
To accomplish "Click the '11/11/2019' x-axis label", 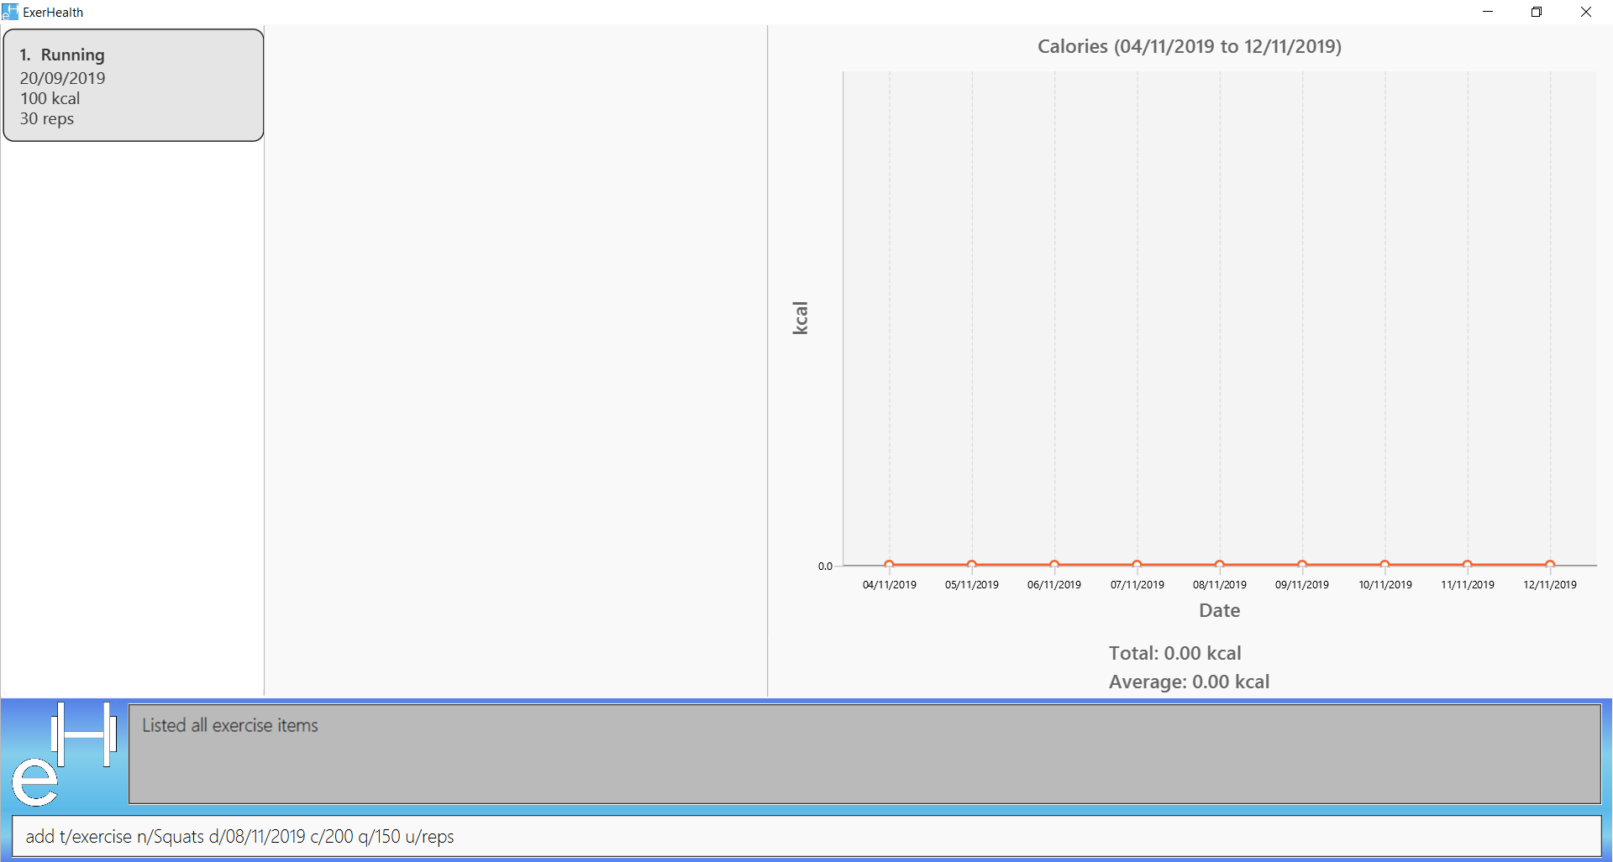I will coord(1468,585).
